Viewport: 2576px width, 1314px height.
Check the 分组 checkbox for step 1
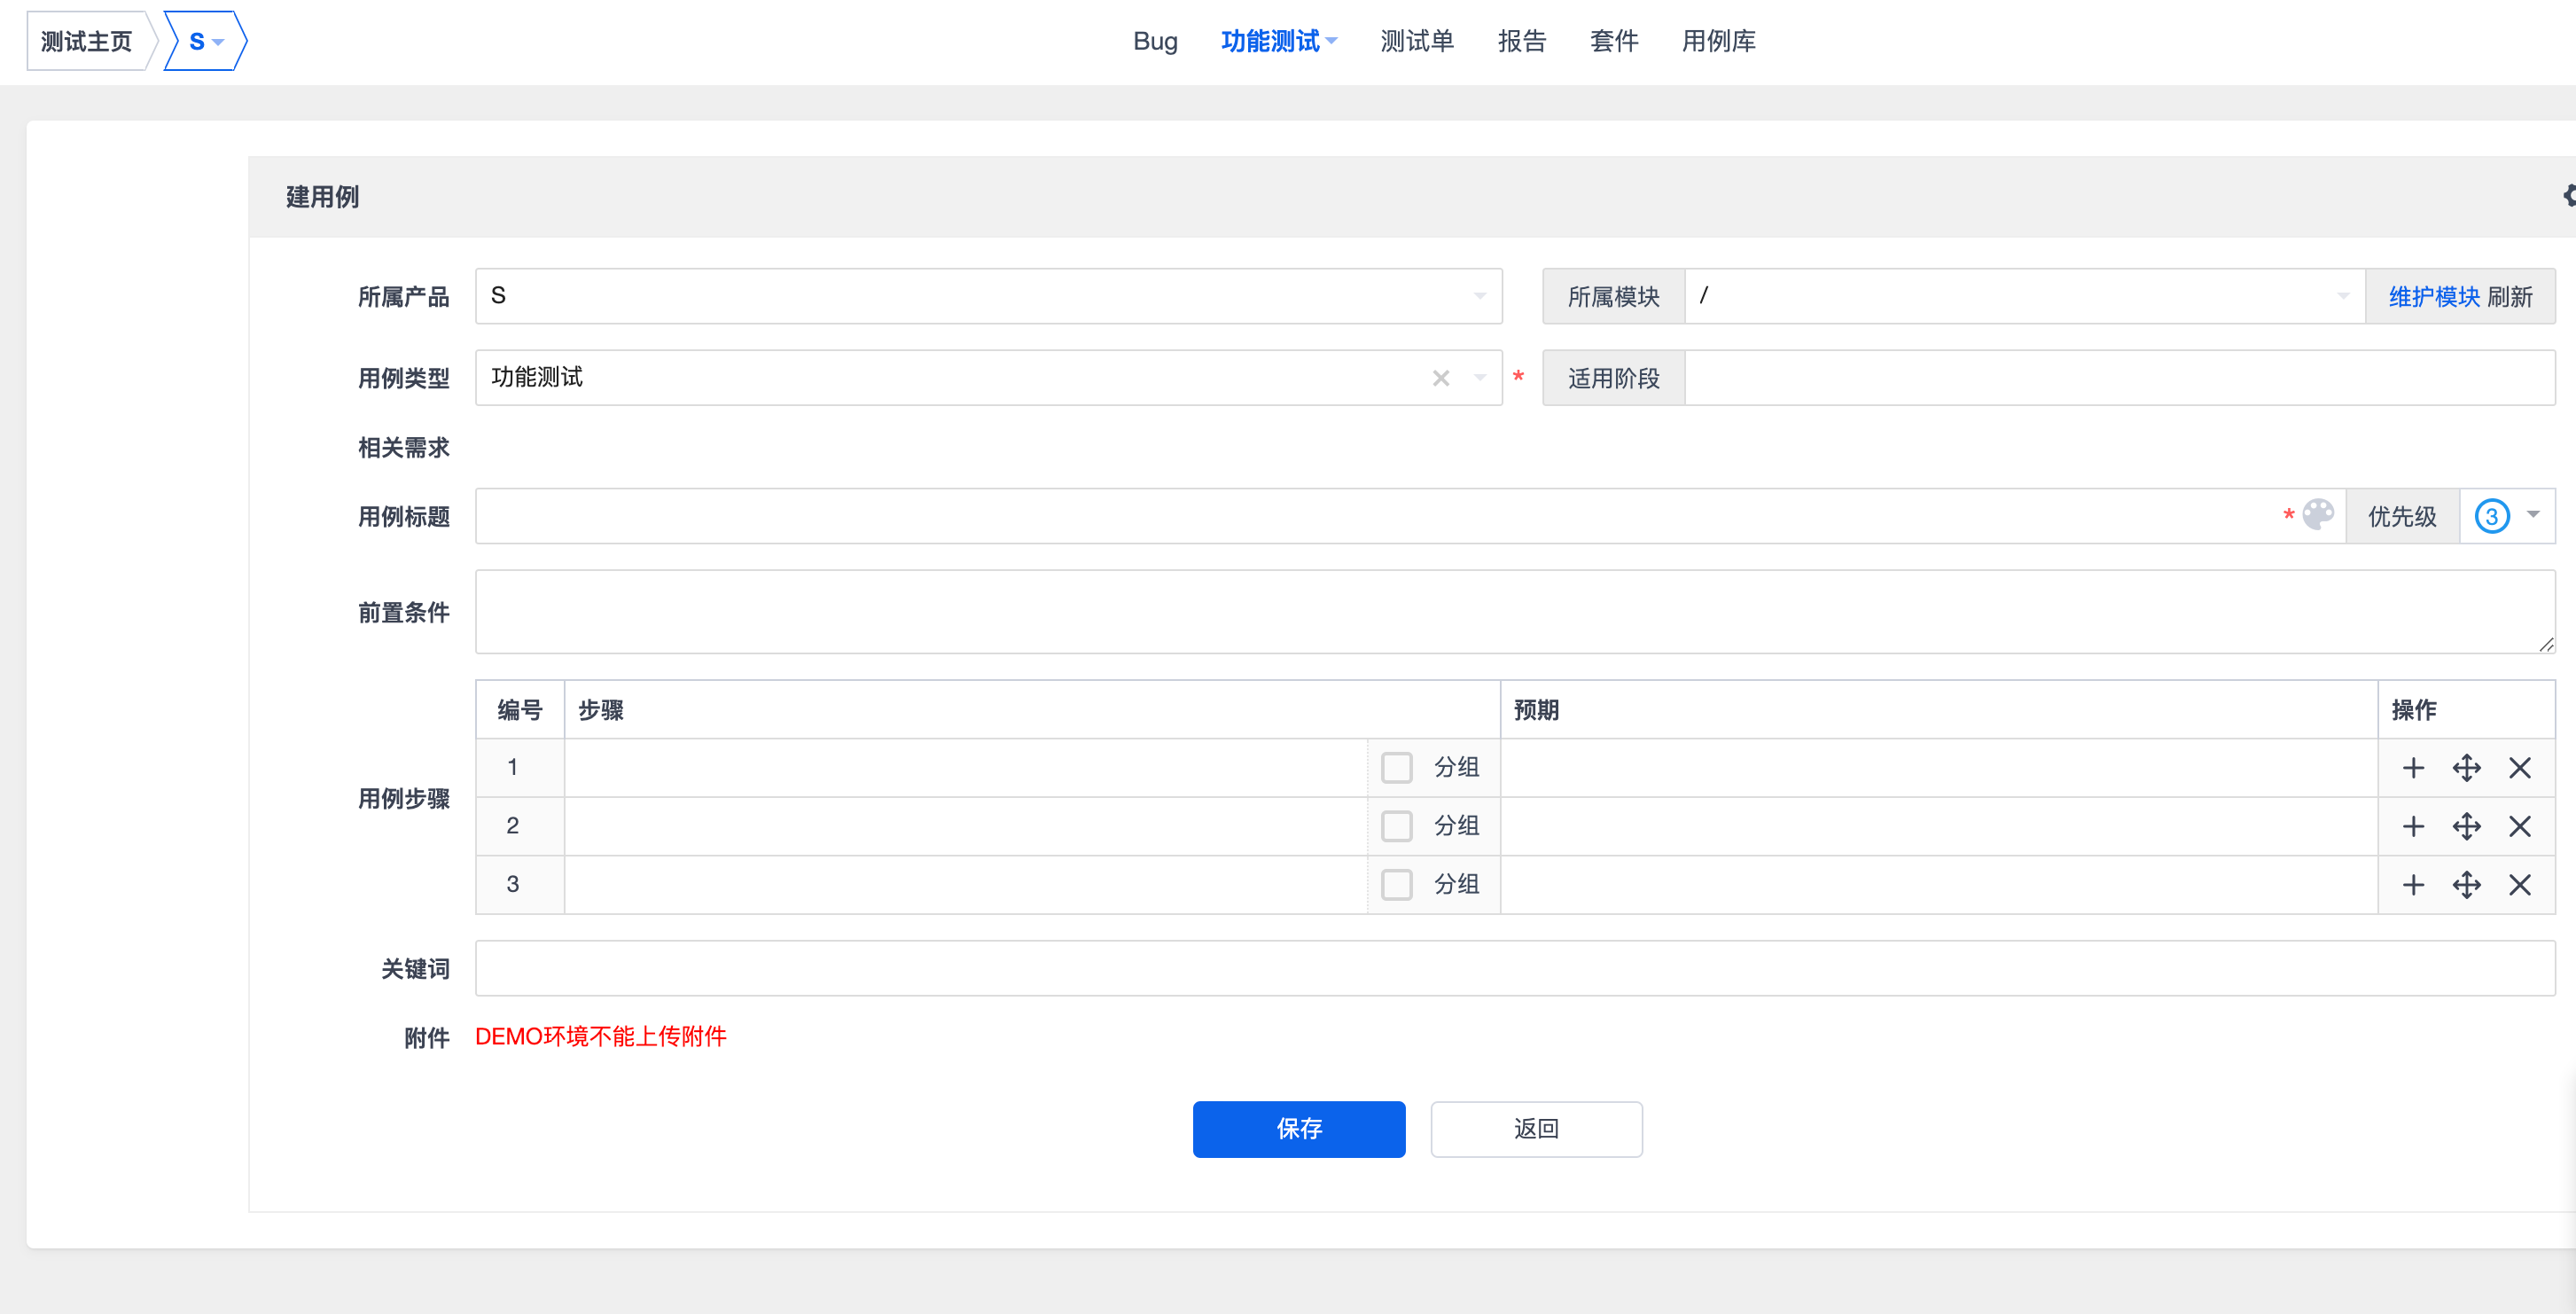(1396, 768)
